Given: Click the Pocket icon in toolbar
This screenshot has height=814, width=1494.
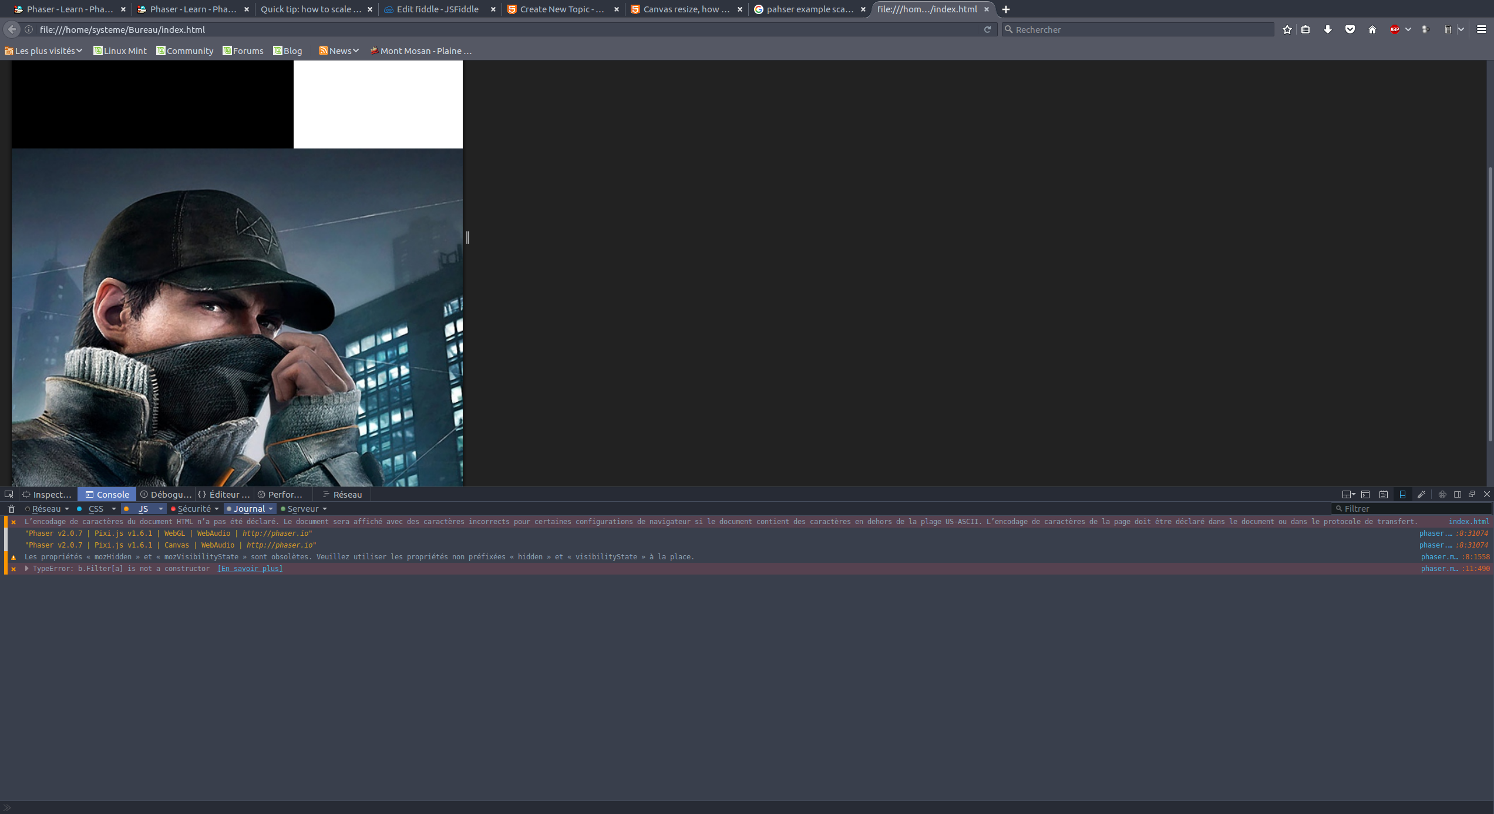Looking at the screenshot, I should [1350, 29].
